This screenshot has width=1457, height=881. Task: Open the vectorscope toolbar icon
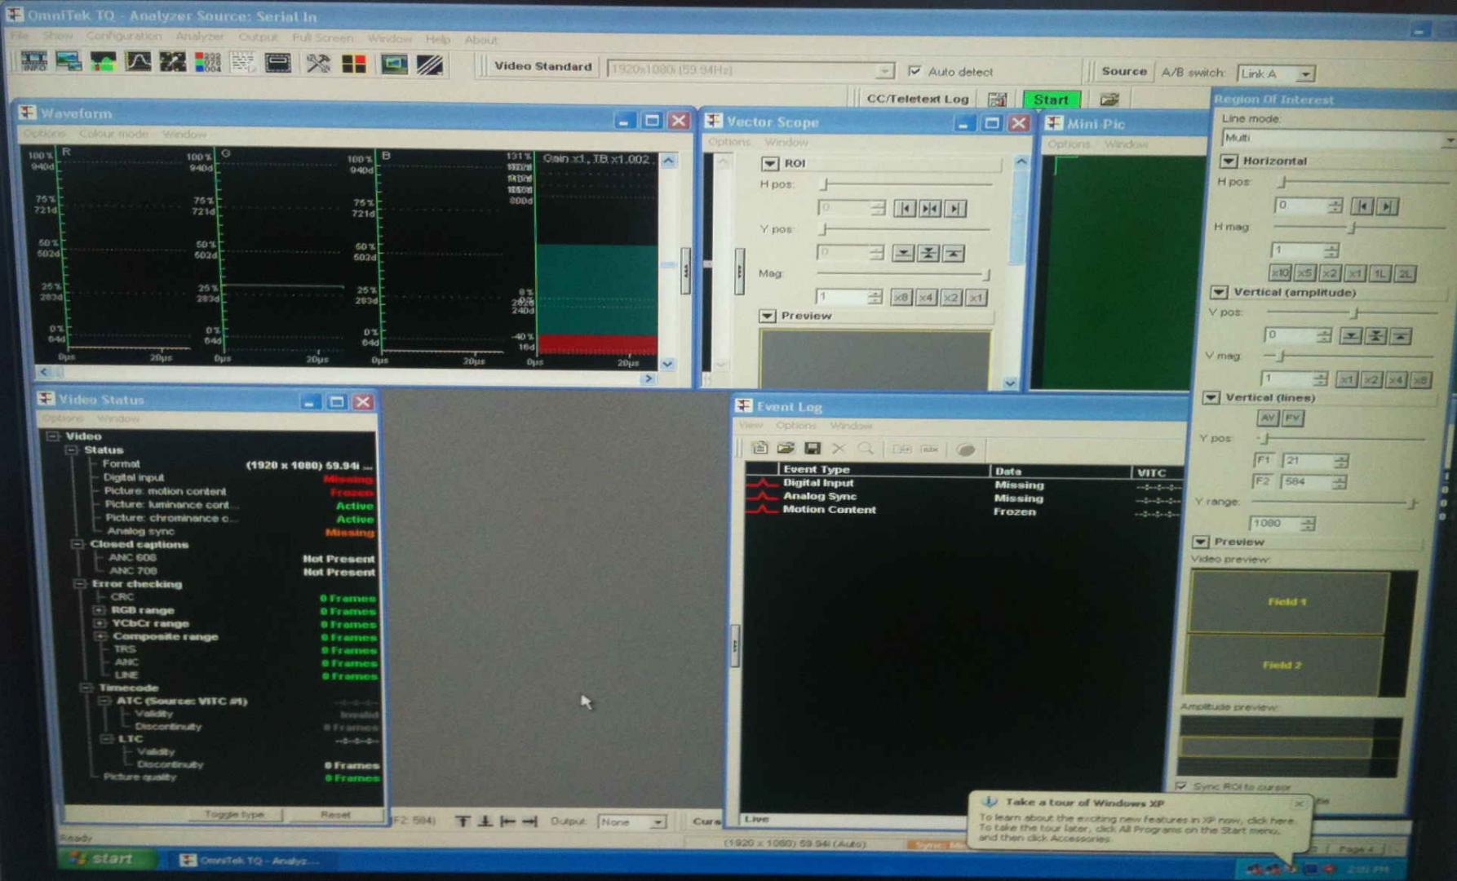click(173, 61)
